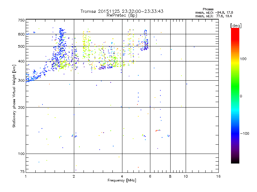
Task: Click the colorbar tick label '-100'
Action: point(244,133)
